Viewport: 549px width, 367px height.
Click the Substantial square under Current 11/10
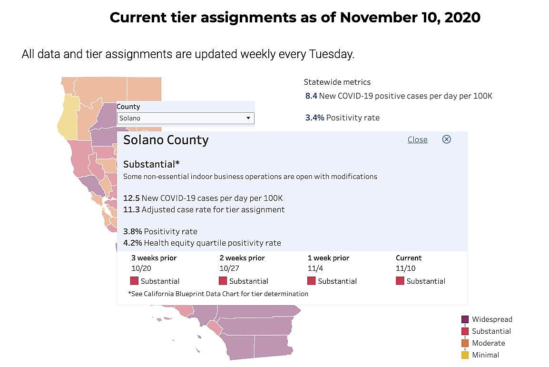pos(400,281)
